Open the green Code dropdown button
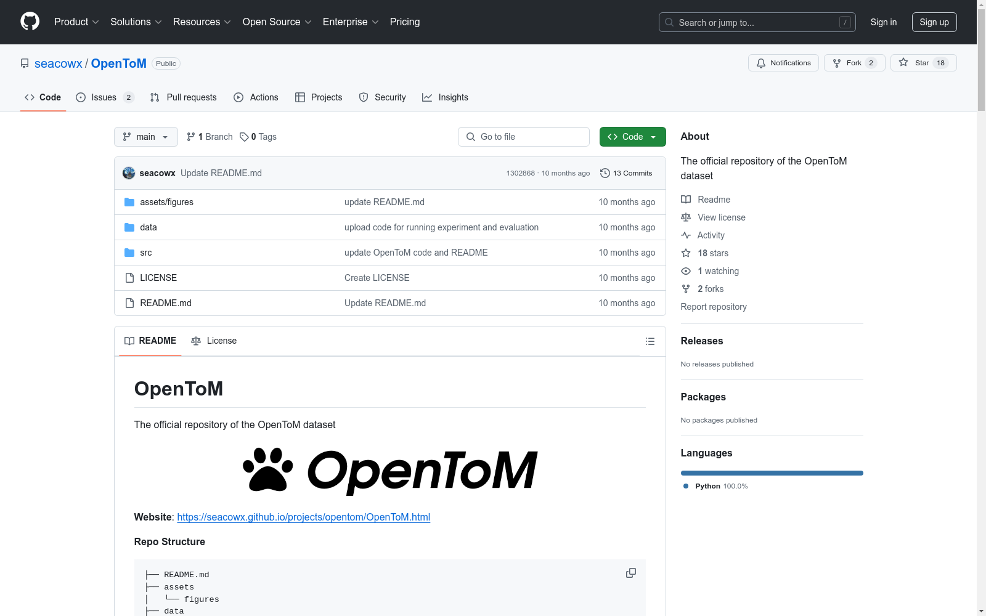The height and width of the screenshot is (616, 986). (x=632, y=137)
